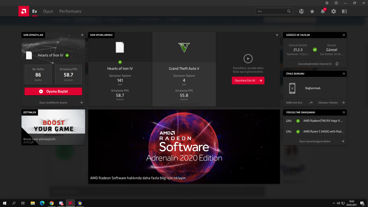Open Discord from taskbar

pyautogui.click(x=61, y=203)
